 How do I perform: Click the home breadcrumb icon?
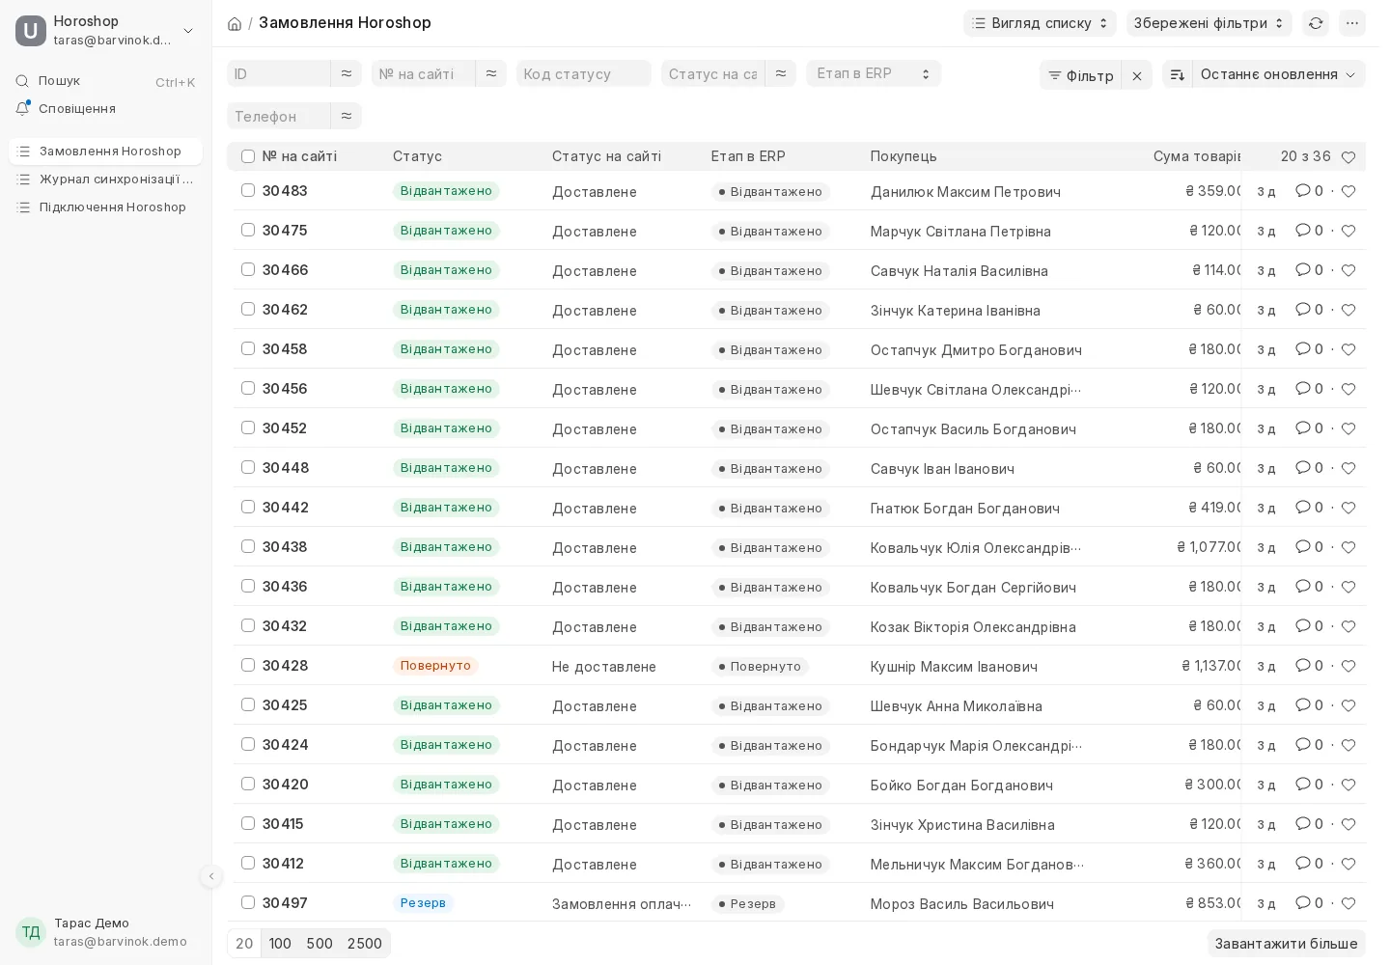click(235, 23)
